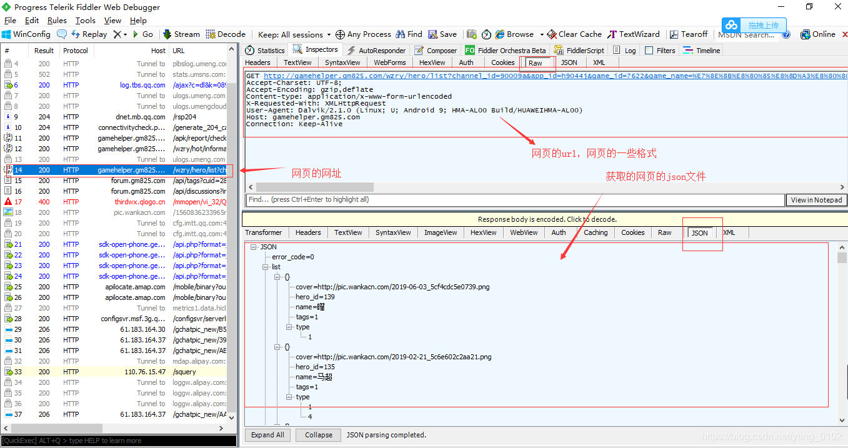848x448 pixels.
Task: Switch to the Log tab
Action: 624,51
